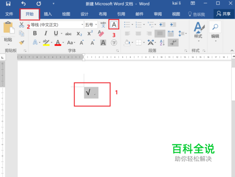
Task: Clear all formatting with eraser icon
Action: 101,33
